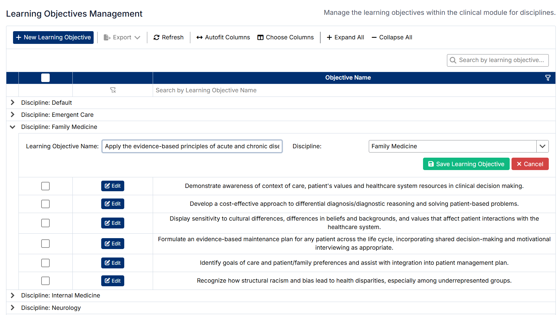Refresh the learning objectives grid
The image size is (560, 315).
pos(168,38)
